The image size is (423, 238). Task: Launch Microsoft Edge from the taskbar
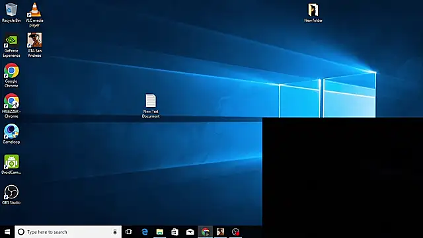(x=145, y=232)
